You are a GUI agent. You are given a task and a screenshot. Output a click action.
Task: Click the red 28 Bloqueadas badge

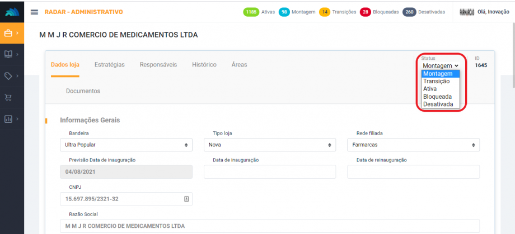point(366,12)
